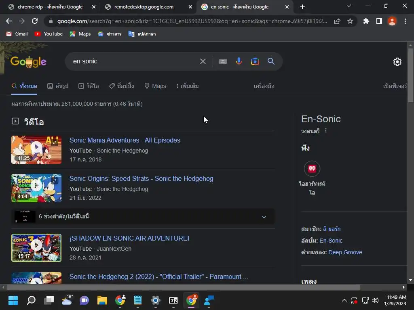Open album link En-Sonic
The image size is (414, 310).
tap(331, 241)
